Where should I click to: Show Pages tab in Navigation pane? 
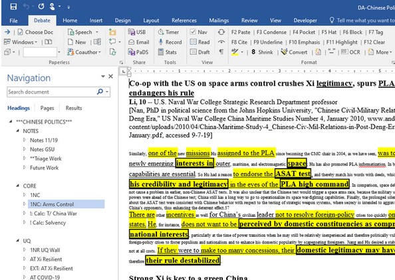47,108
